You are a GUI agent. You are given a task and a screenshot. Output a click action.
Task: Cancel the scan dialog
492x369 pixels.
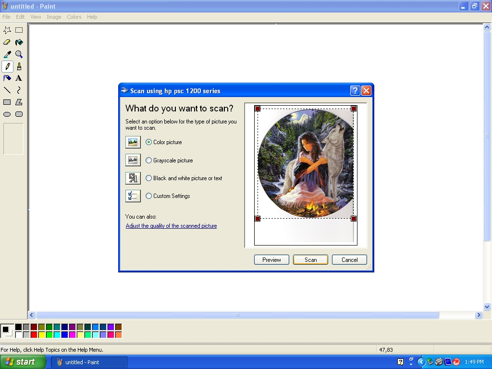350,260
